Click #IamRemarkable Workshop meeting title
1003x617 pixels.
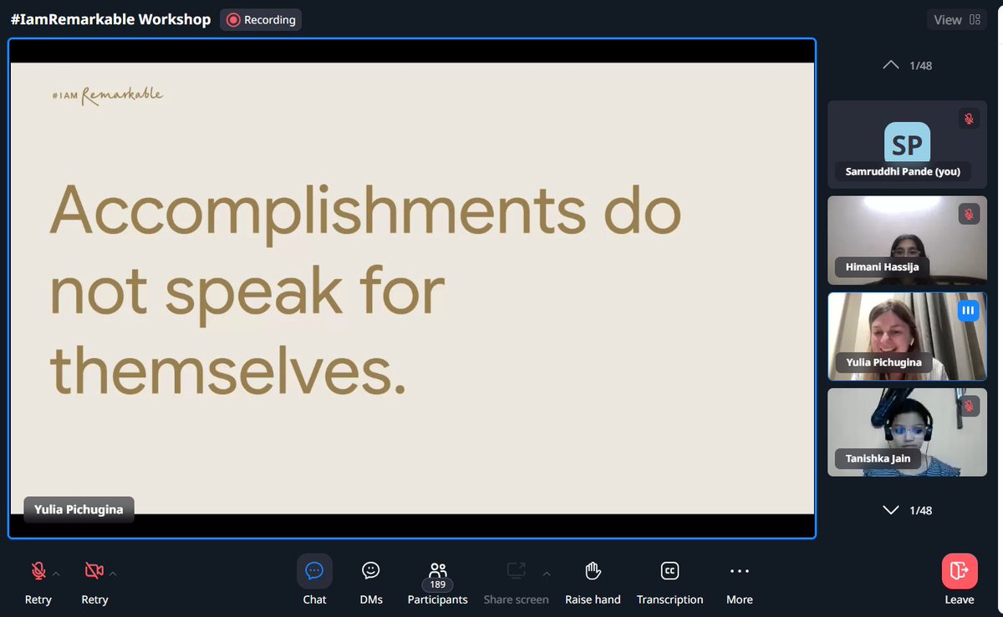(110, 19)
